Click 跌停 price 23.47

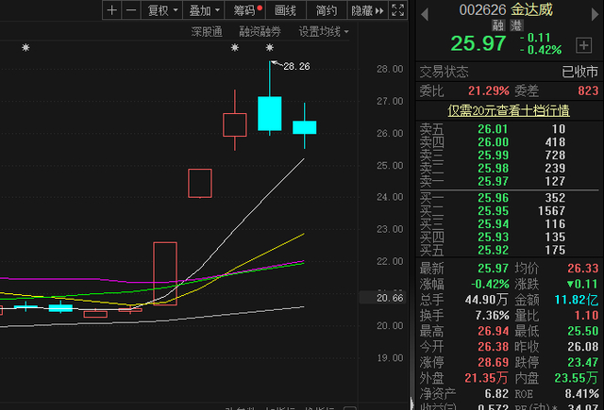pos(583,362)
